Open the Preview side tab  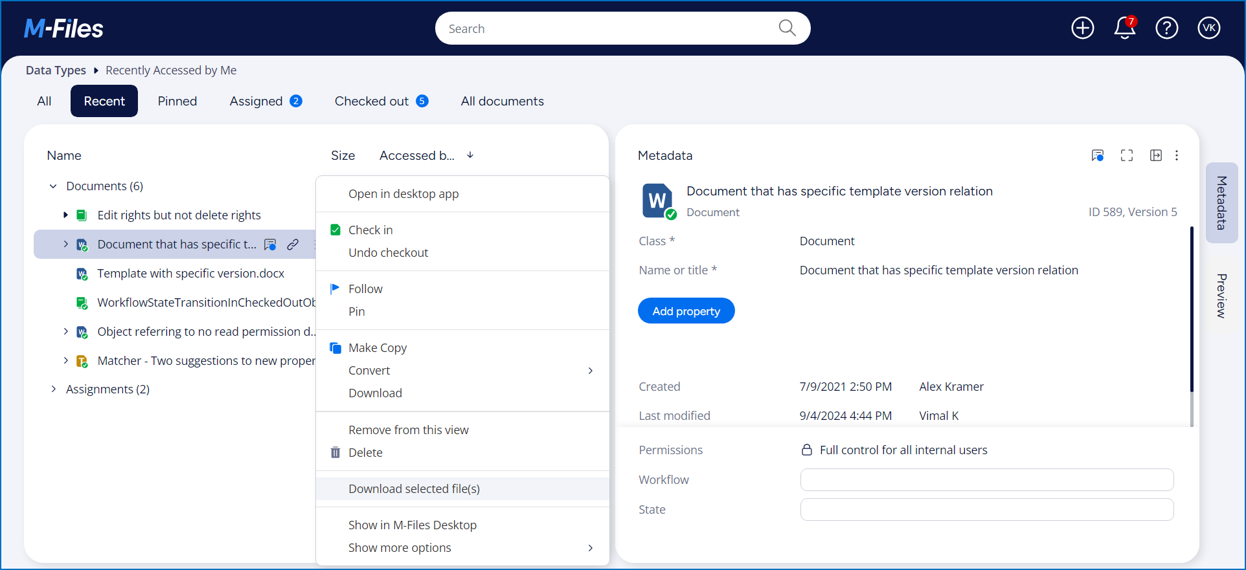click(1222, 296)
